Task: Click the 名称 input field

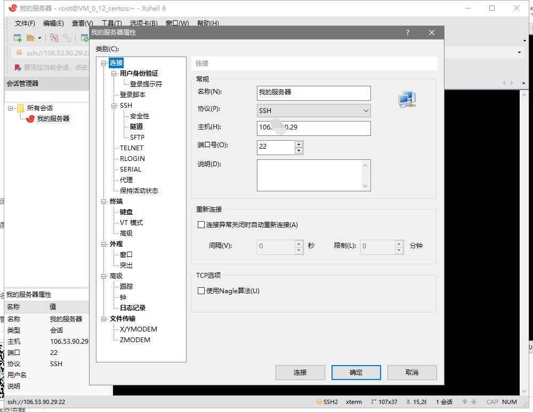Action: 313,93
